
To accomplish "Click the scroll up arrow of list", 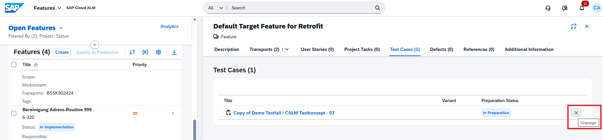I will tap(194, 19).
